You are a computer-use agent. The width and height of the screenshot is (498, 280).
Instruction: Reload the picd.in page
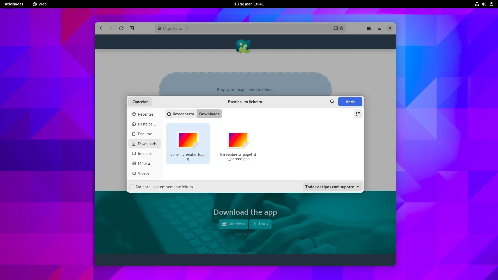[x=121, y=28]
